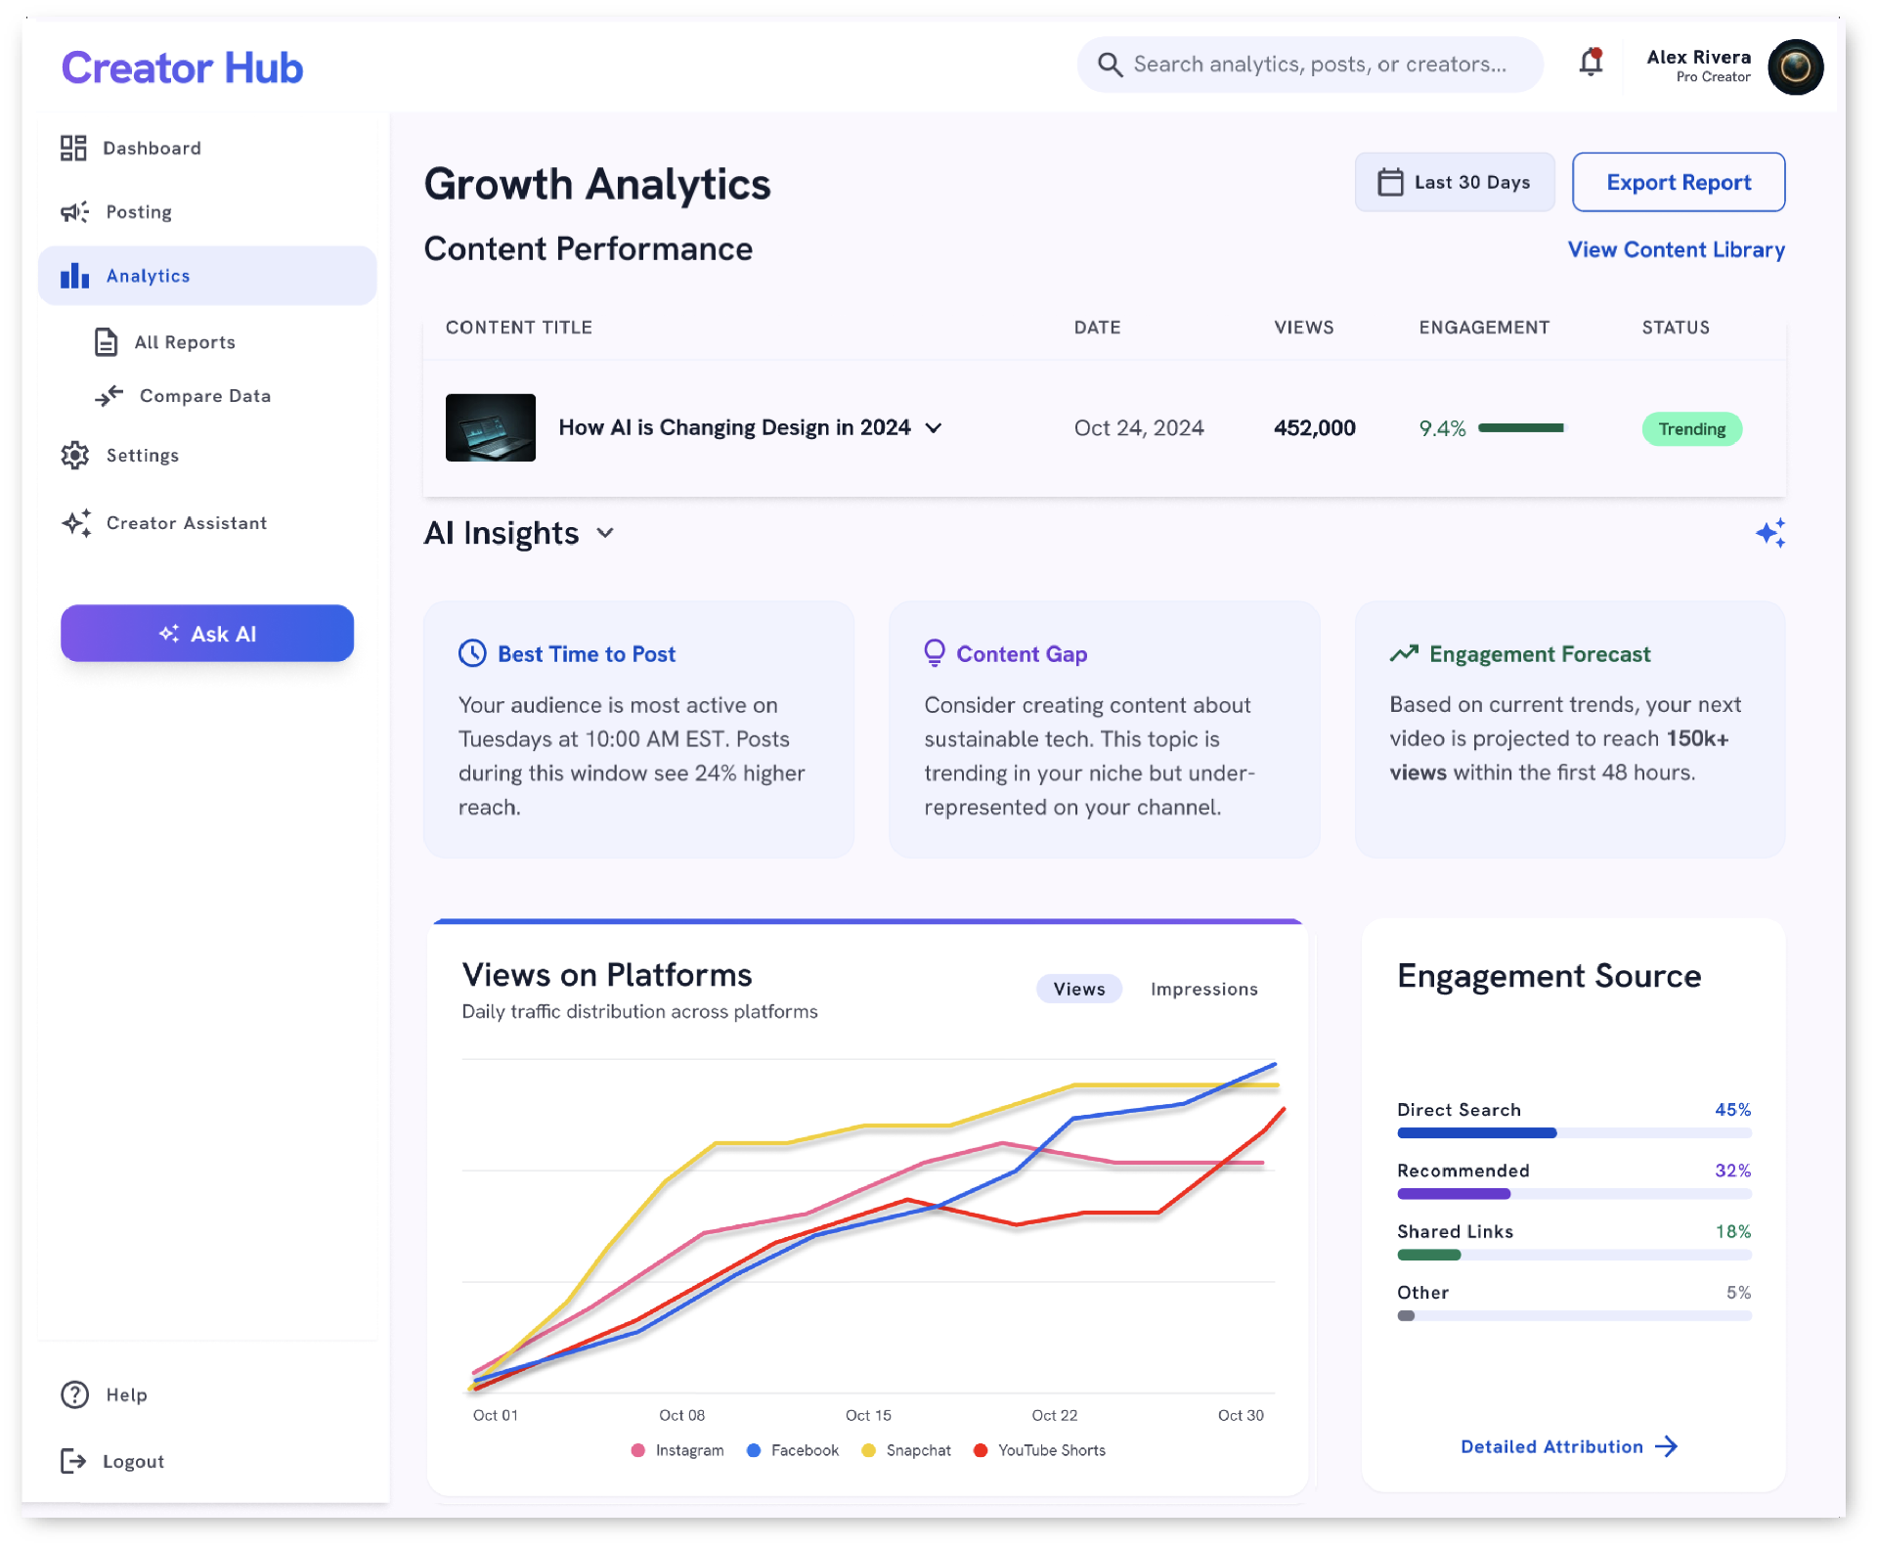
Task: Click the Recommended progress bar
Action: coord(1574,1194)
